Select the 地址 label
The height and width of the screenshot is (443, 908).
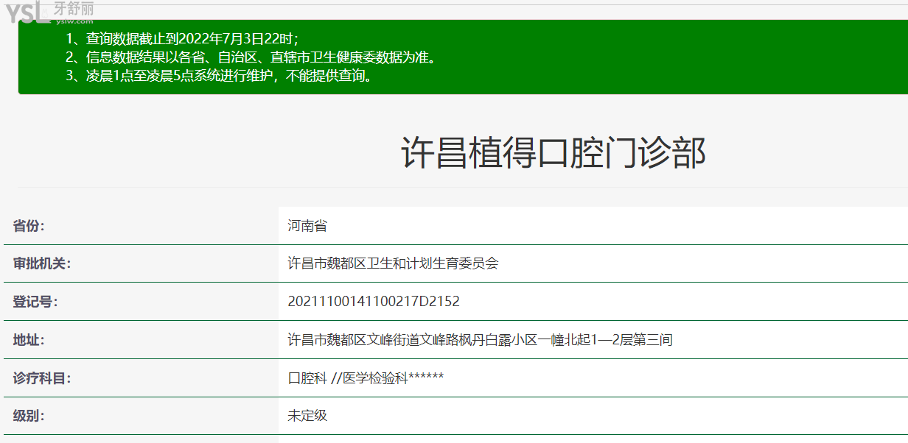pyautogui.click(x=29, y=340)
